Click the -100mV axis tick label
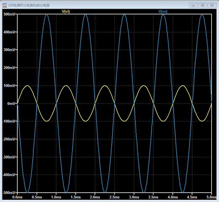Screen dimensions: 219x202 [x=9, y=121]
